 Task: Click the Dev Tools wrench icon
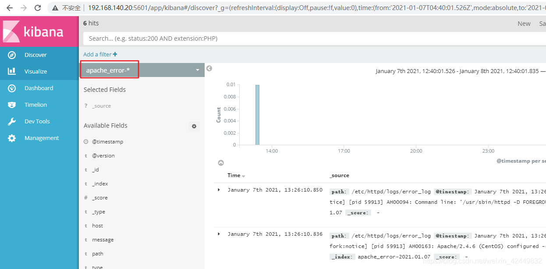pos(12,122)
